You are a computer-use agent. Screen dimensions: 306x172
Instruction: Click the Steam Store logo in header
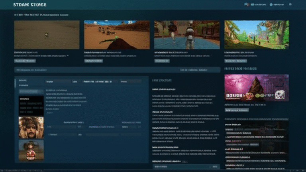[x=30, y=5]
